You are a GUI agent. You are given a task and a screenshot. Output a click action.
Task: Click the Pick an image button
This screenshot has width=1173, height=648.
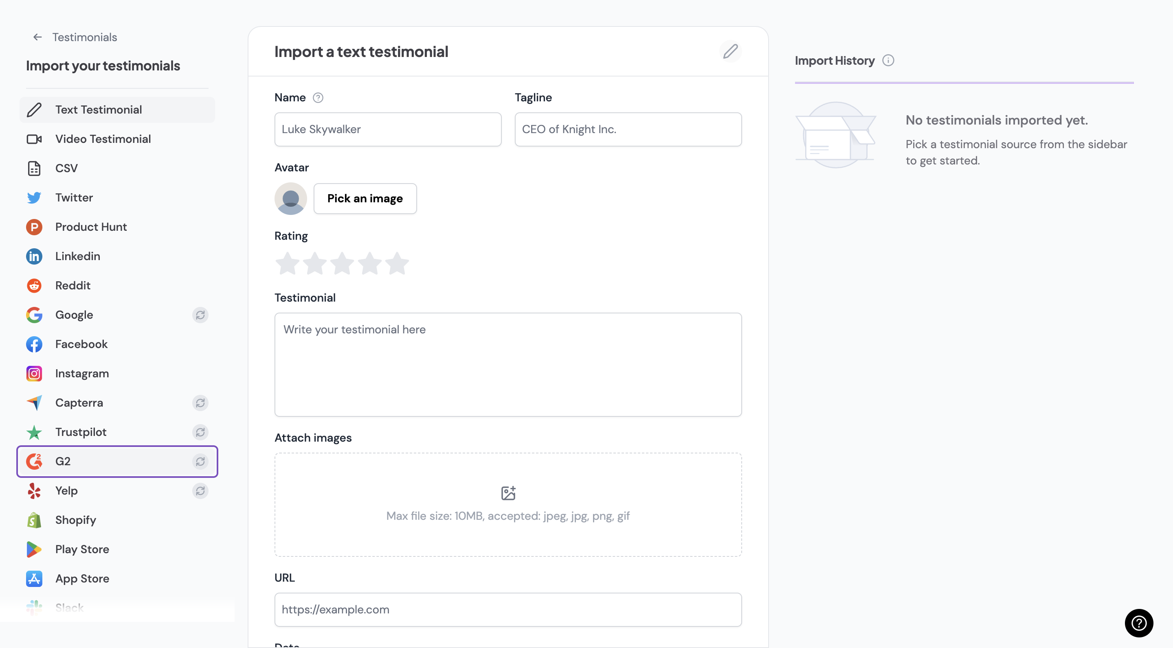click(365, 198)
